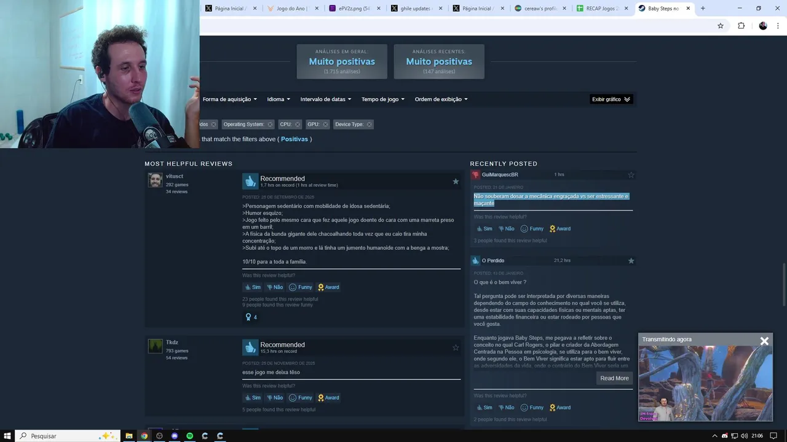Open the Idioma filter dropdown
The height and width of the screenshot is (442, 787).
click(x=279, y=99)
